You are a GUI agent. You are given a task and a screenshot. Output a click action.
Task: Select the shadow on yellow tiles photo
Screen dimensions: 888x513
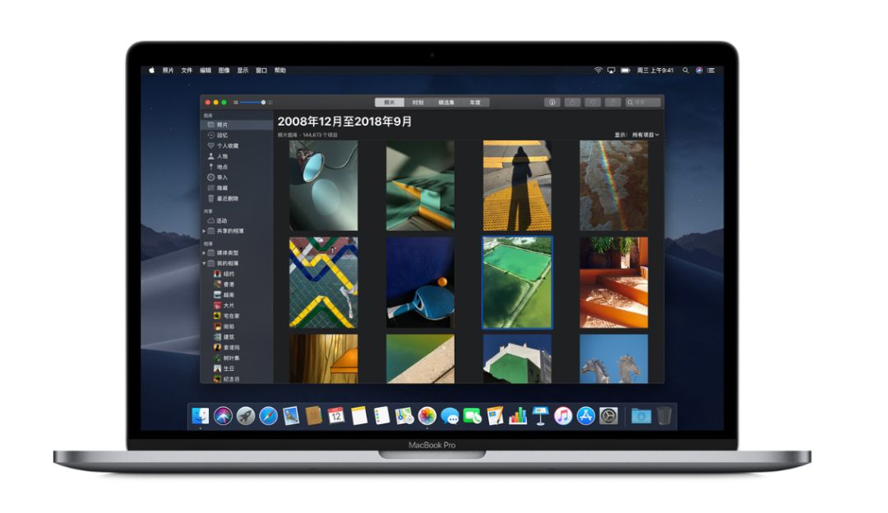point(517,185)
